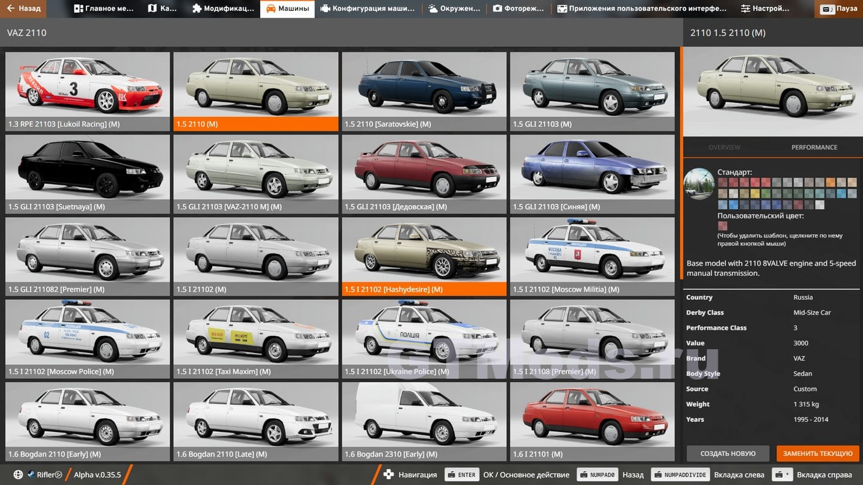Choose the Bogdan 2110 Late configuration
The width and height of the screenshot is (863, 485).
[x=256, y=421]
